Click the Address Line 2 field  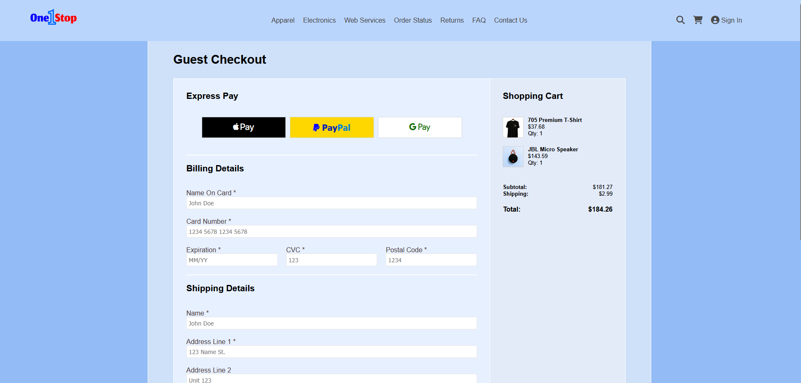(331, 379)
